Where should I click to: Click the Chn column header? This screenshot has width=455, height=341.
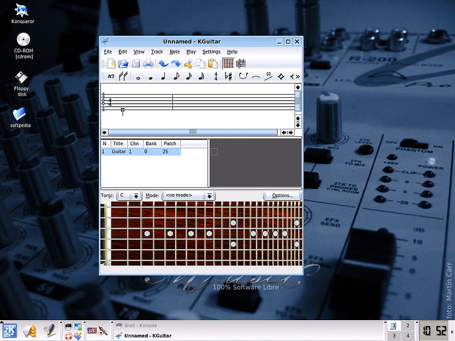pos(134,143)
